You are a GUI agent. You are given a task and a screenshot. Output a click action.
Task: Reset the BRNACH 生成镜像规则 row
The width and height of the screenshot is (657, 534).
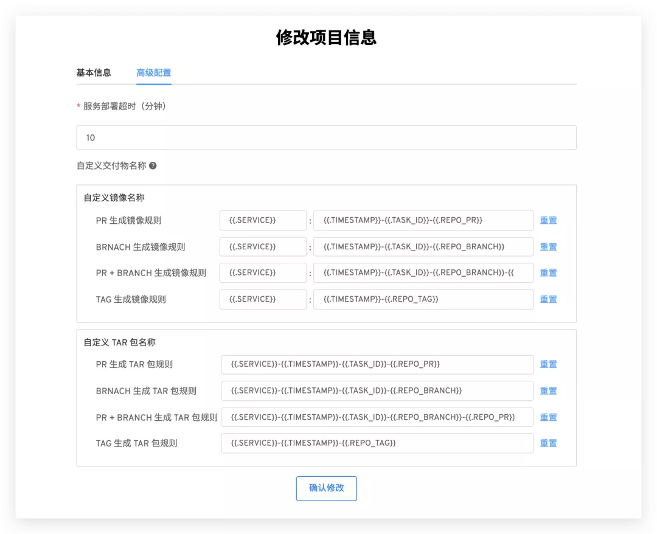(x=548, y=247)
